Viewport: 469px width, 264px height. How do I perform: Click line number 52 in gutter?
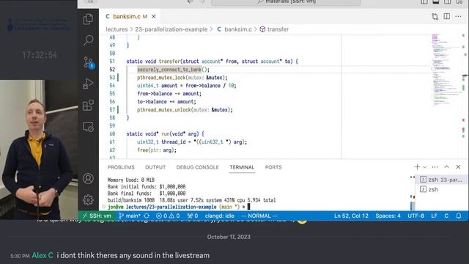point(112,70)
